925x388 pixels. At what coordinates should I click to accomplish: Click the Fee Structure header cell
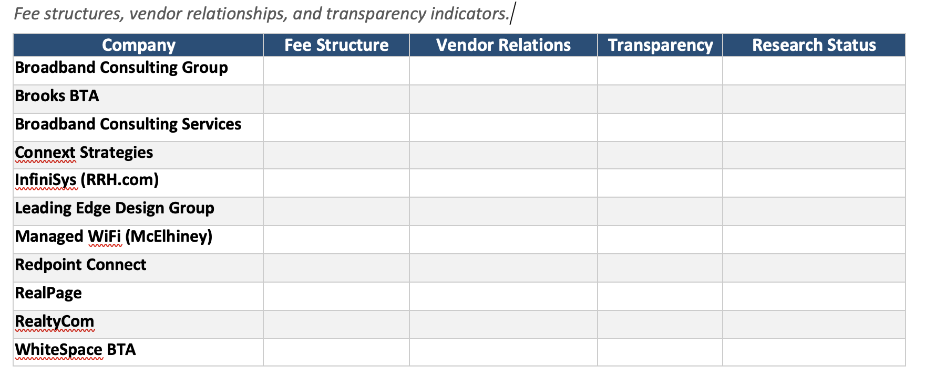point(336,46)
